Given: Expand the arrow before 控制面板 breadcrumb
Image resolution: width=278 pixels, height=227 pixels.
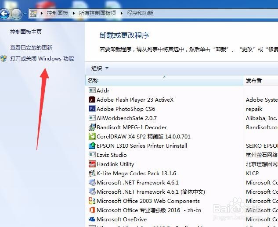Looking at the screenshot, I should point(42,13).
